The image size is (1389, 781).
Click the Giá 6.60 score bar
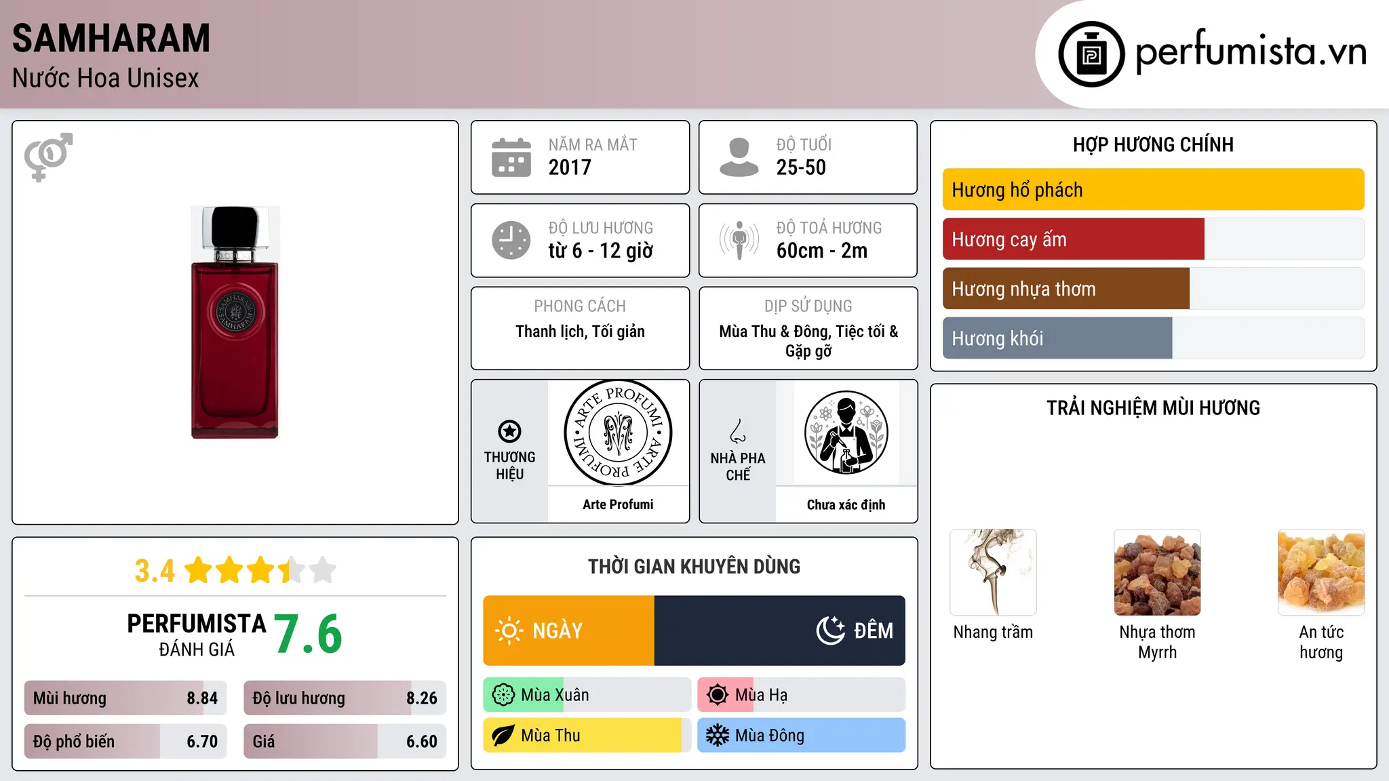click(345, 742)
